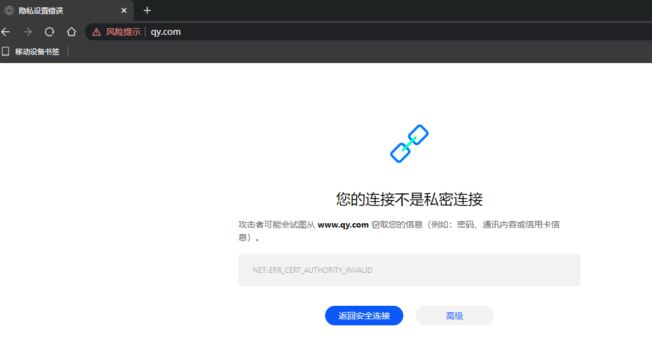
Task: Click the broken chain link icon
Action: (409, 144)
